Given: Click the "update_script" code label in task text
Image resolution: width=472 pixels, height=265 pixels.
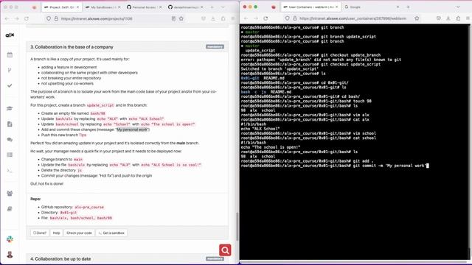Looking at the screenshot, I should point(100,105).
